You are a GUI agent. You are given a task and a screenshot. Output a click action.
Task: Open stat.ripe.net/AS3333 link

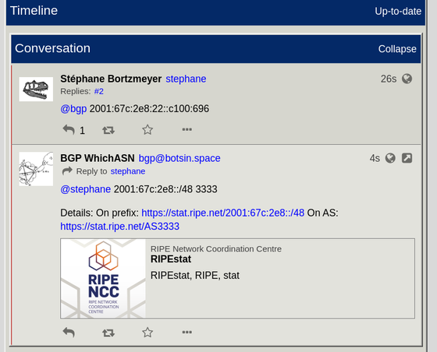pos(120,227)
